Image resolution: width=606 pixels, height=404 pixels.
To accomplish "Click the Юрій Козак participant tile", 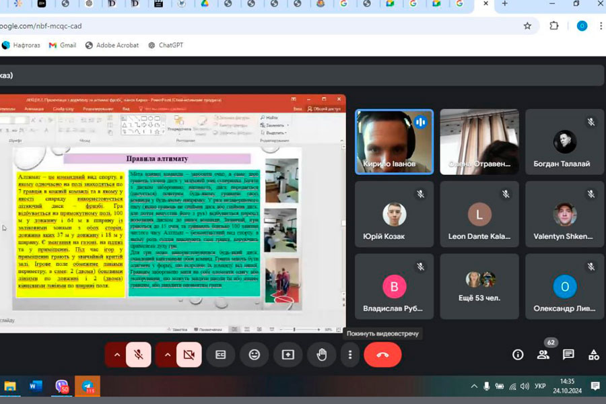I will click(394, 214).
